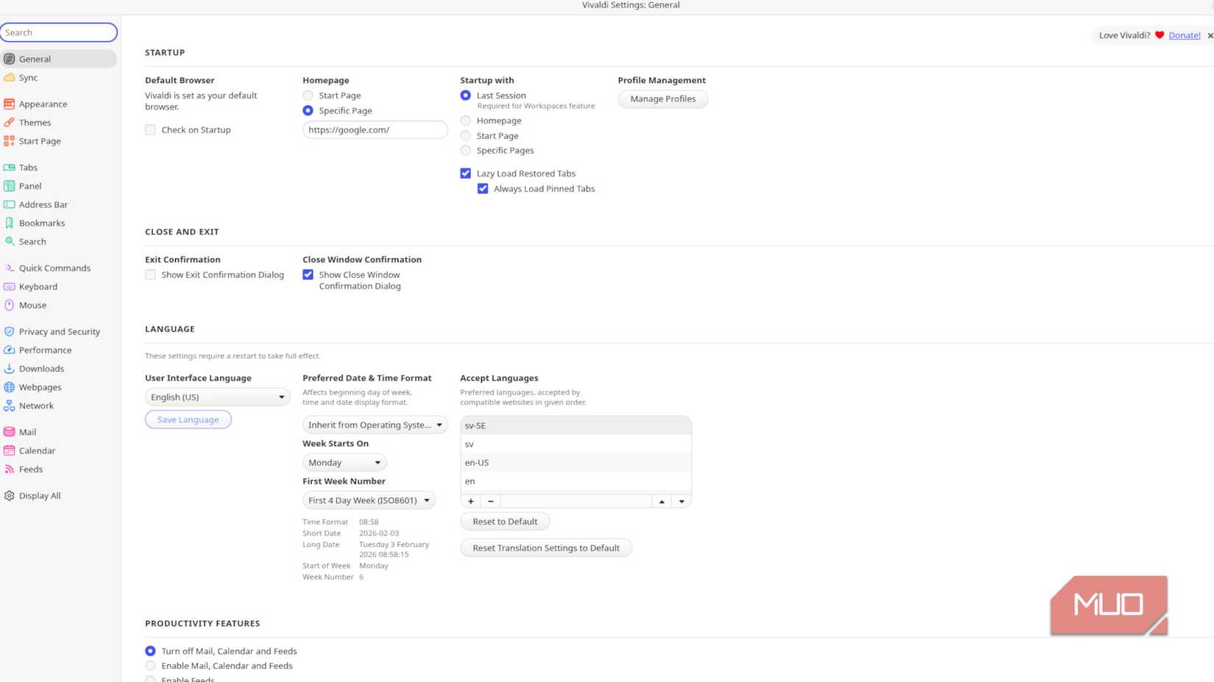The image size is (1214, 682).
Task: Enable Check on Startup for default browser
Action: (x=150, y=129)
